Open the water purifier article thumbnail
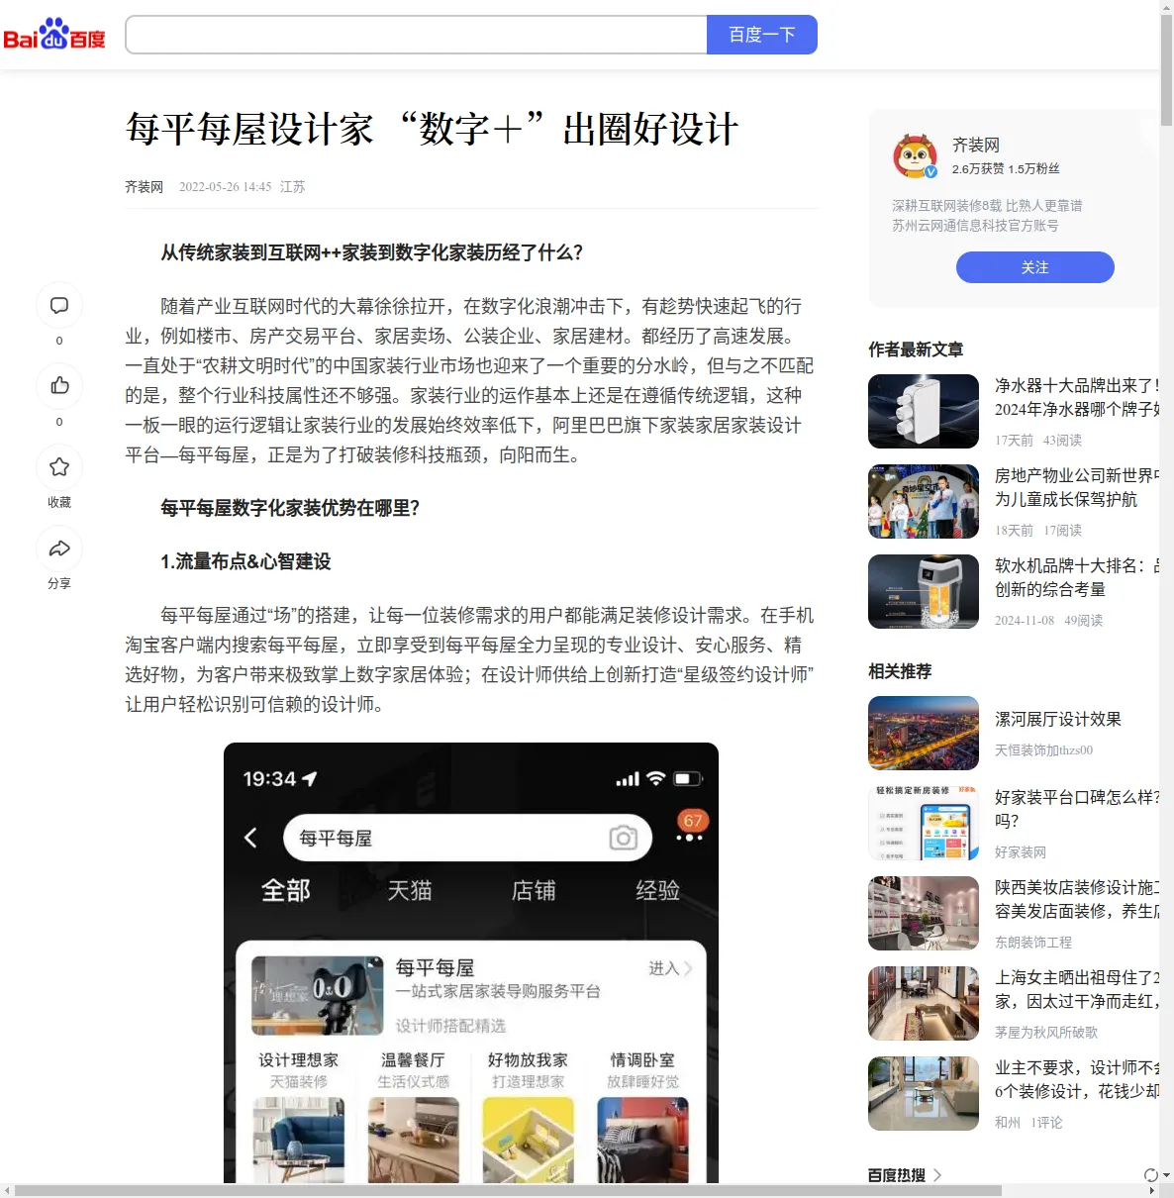 point(924,411)
